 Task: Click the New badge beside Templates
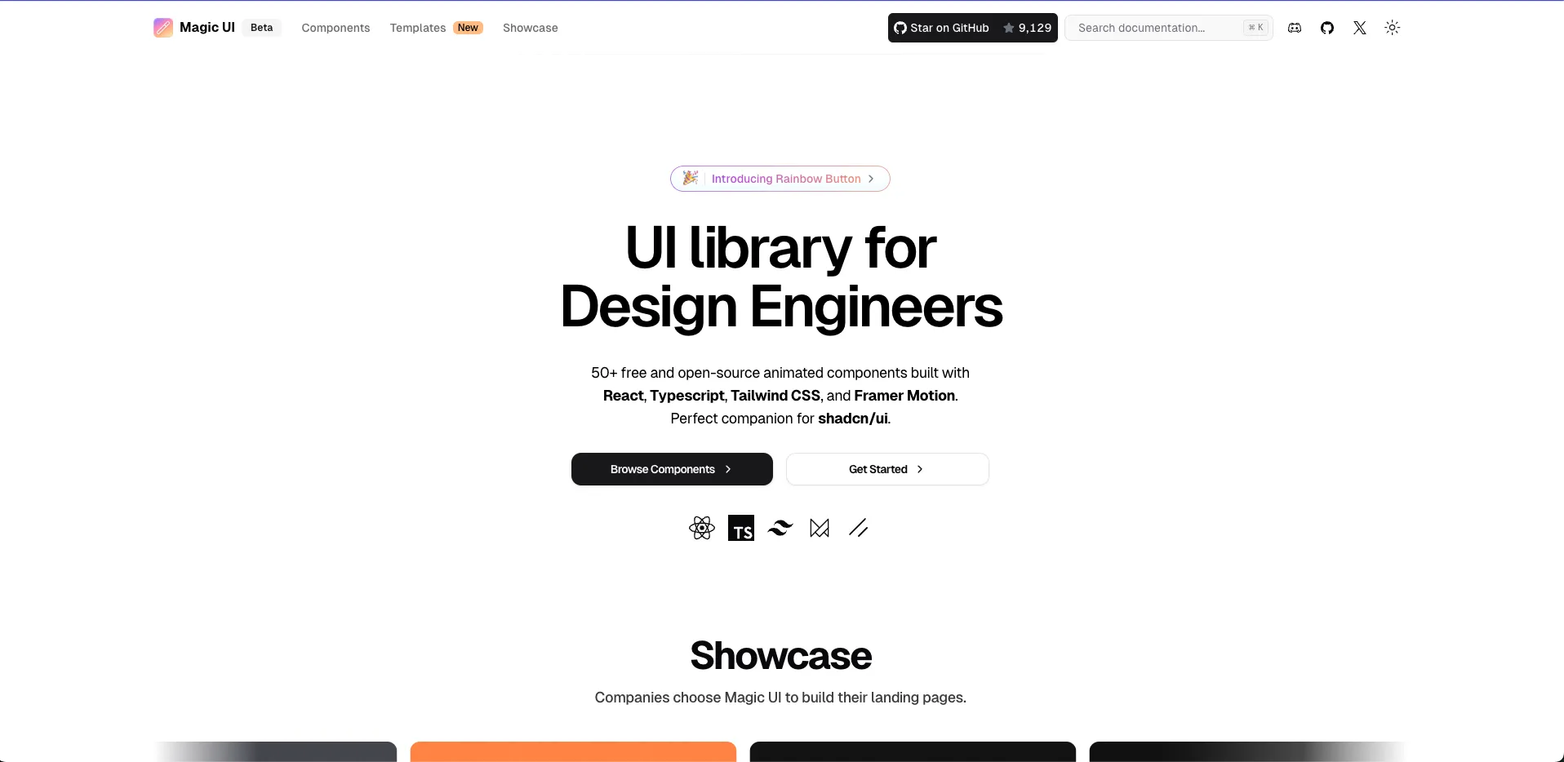pos(469,28)
